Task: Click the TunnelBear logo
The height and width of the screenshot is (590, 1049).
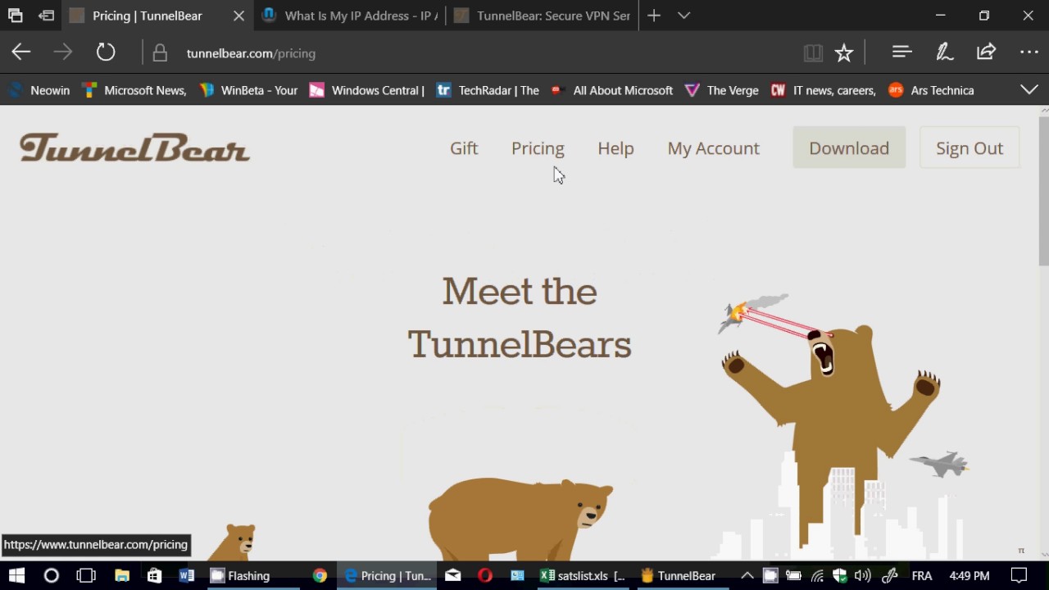Action: coord(134,148)
